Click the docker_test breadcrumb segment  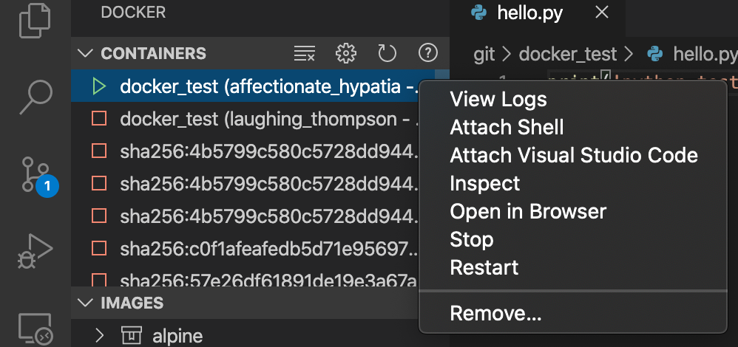(x=568, y=55)
